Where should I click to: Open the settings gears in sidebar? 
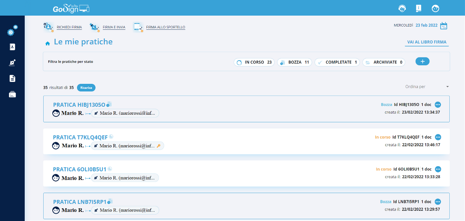pos(12,31)
